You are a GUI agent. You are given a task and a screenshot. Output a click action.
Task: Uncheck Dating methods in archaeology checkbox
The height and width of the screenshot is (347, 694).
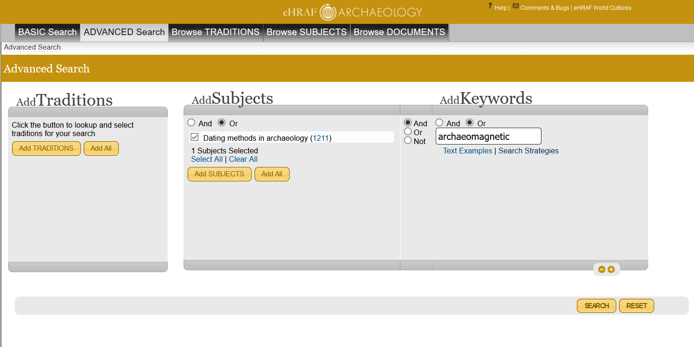[195, 137]
